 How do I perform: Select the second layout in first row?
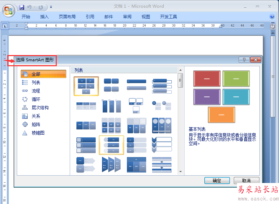point(111,85)
